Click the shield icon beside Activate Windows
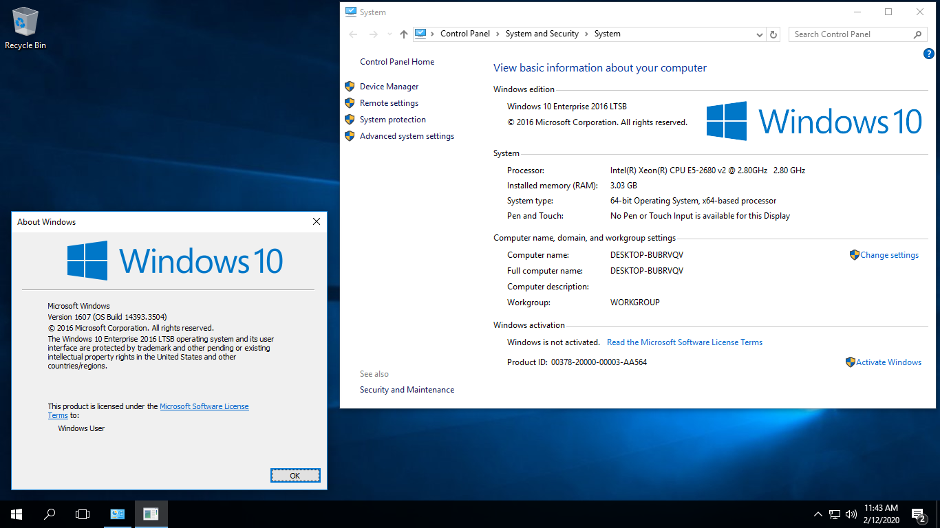940x528 pixels. (851, 362)
